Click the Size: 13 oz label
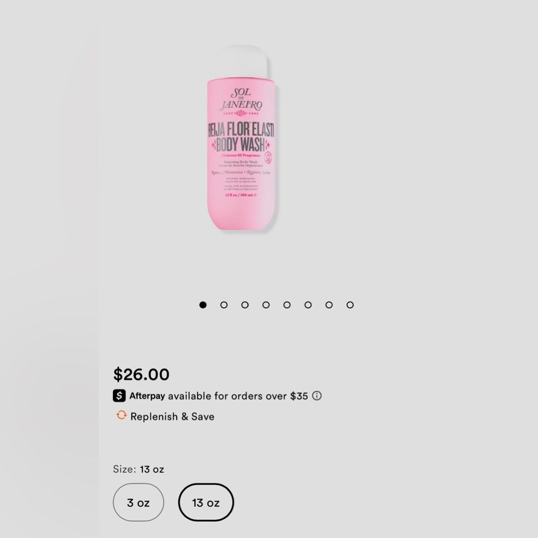This screenshot has width=538, height=538. (x=138, y=469)
